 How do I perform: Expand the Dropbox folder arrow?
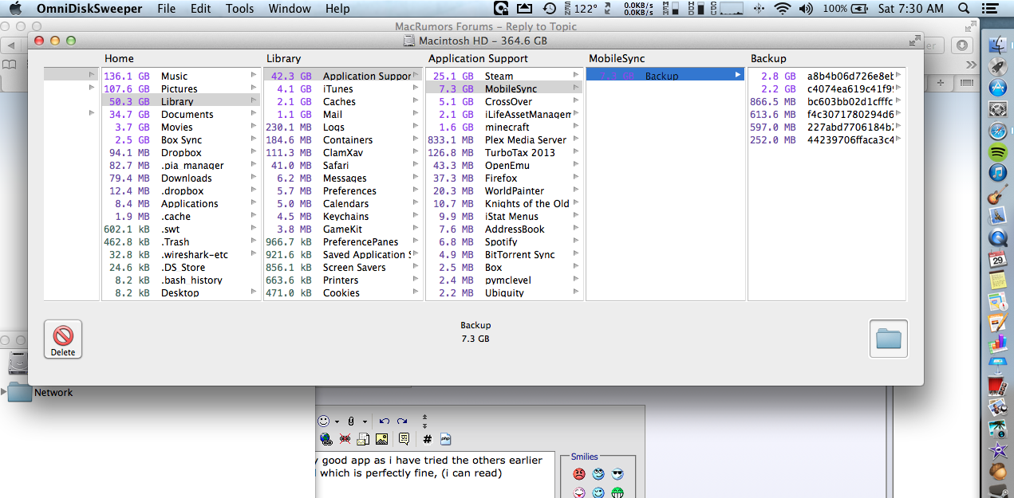(254, 152)
